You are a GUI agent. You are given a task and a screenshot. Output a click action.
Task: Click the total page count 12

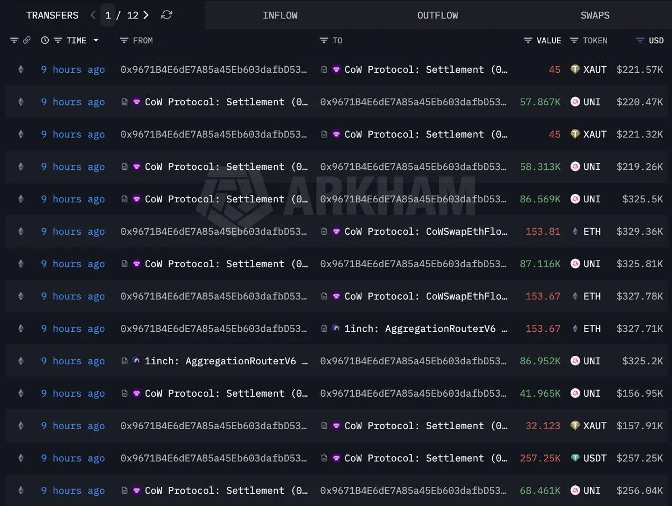[133, 15]
